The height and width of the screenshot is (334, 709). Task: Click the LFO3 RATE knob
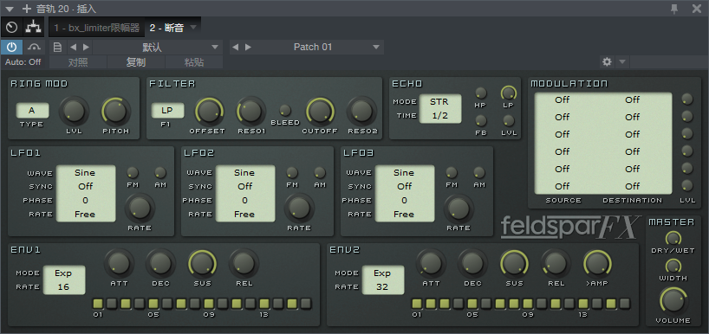coord(459,208)
